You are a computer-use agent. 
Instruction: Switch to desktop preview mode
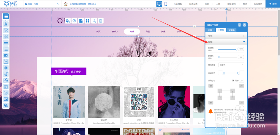coord(159,4)
